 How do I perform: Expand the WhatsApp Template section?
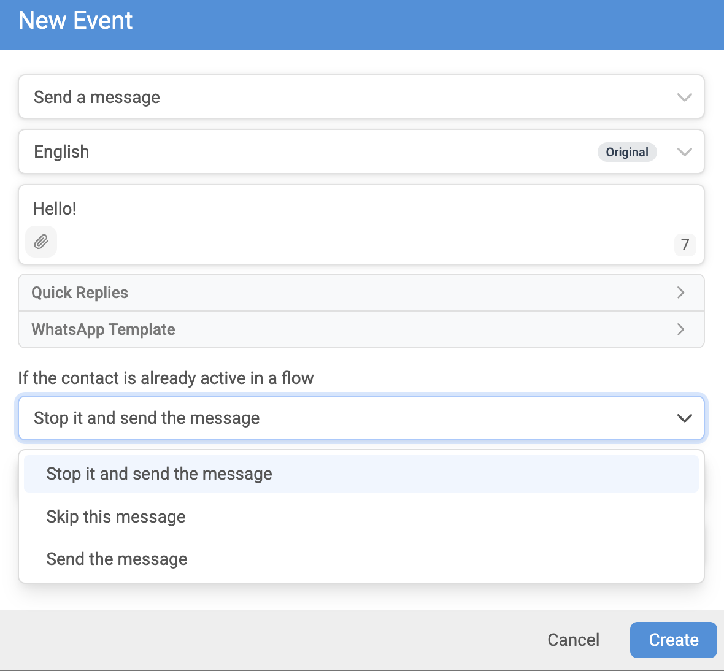[361, 329]
